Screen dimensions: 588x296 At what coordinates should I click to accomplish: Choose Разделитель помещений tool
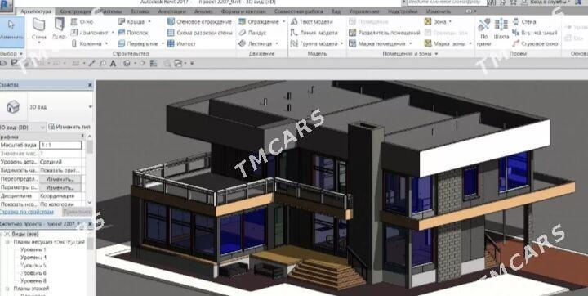point(385,33)
